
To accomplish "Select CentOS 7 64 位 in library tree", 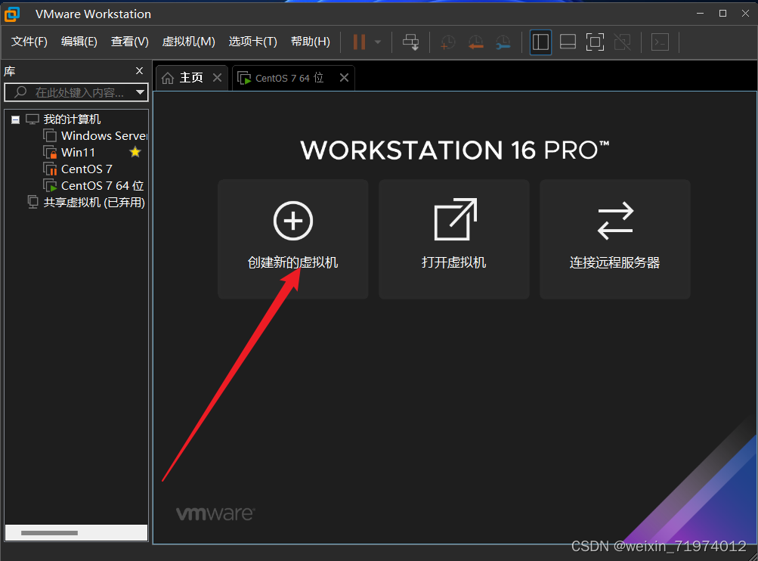I will pos(103,186).
